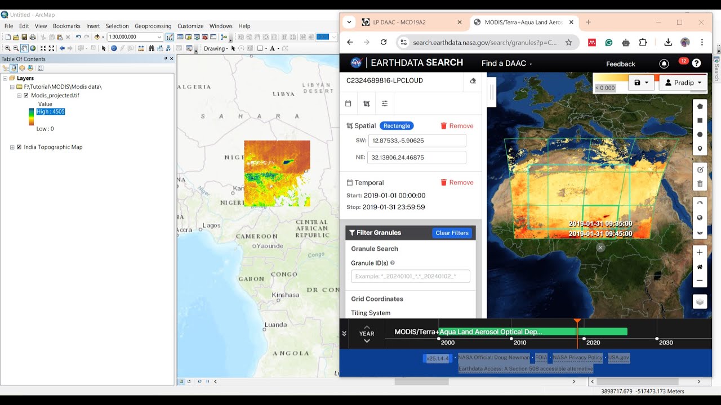Screen dimensions: 721x405
Task: Click the edit shapes icon on map
Action: (x=700, y=169)
